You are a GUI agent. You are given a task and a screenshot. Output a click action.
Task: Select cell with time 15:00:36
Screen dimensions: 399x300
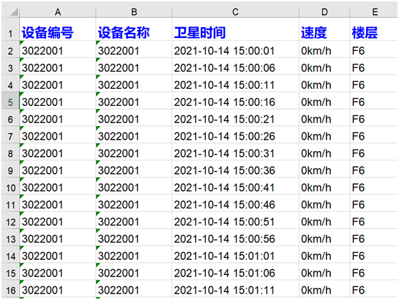235,170
